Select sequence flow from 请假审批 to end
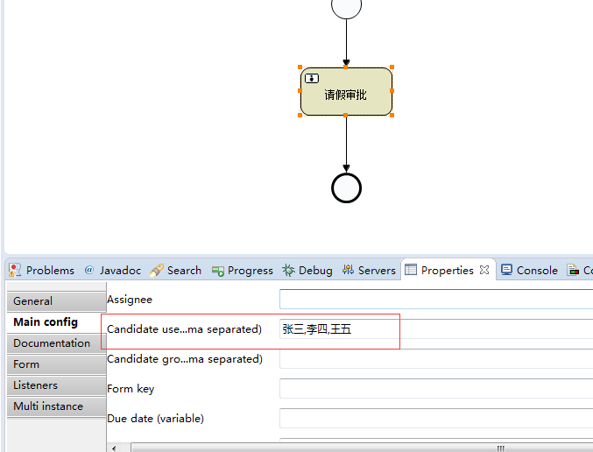Image resolution: width=593 pixels, height=452 pixels. click(x=346, y=143)
